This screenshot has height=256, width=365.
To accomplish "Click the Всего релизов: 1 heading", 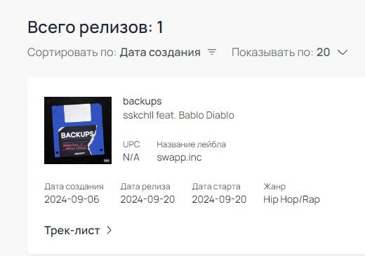I will pyautogui.click(x=95, y=27).
